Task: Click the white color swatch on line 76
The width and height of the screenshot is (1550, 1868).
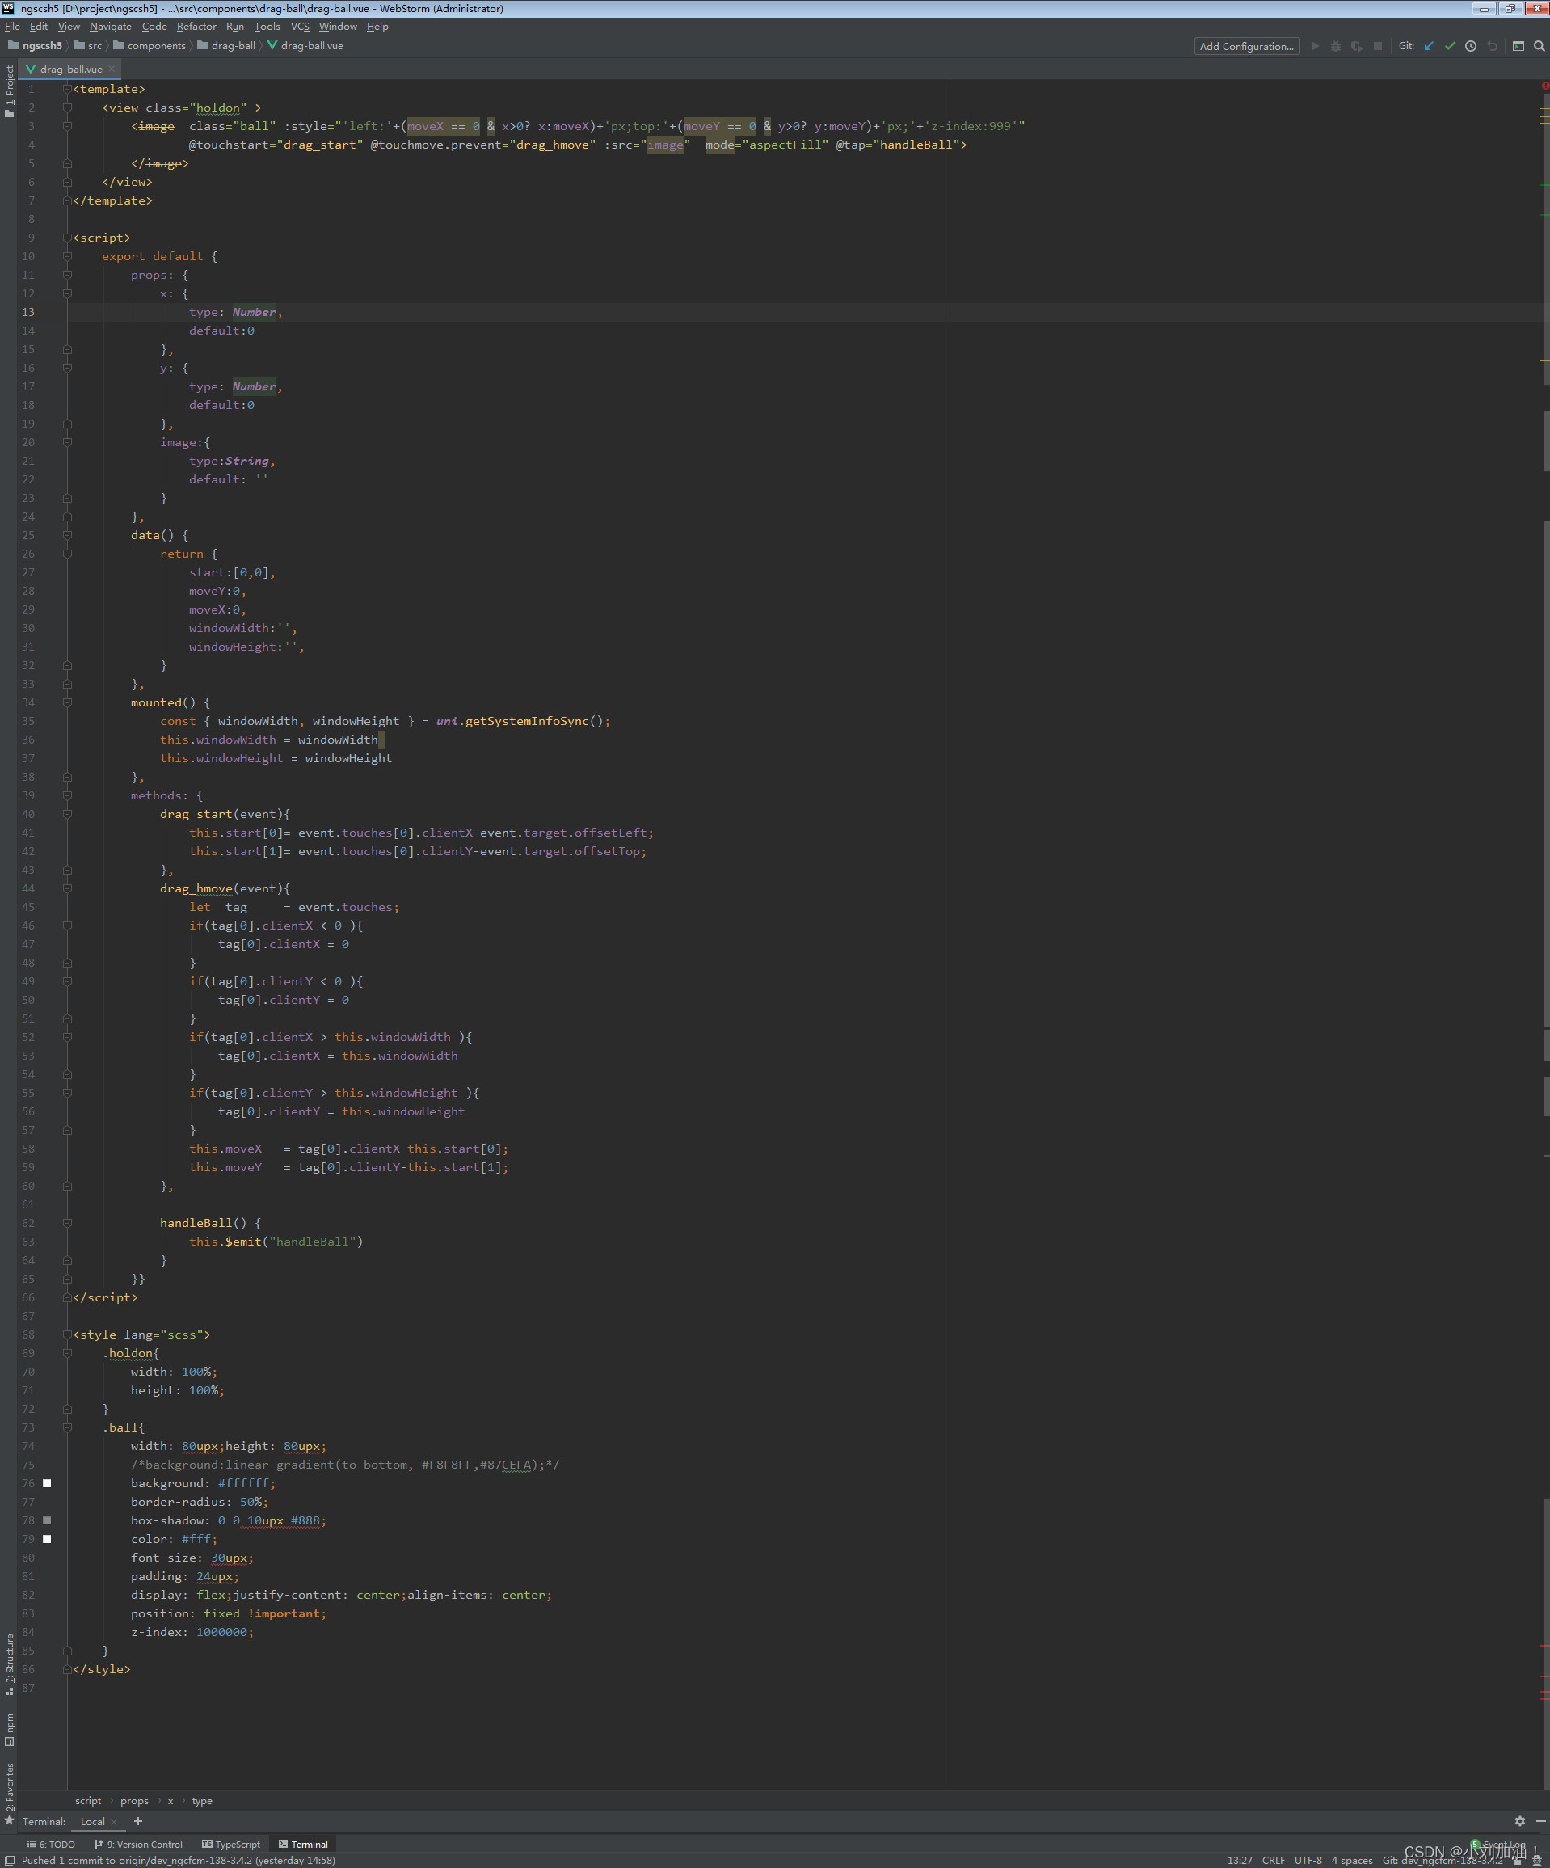Action: tap(47, 1482)
